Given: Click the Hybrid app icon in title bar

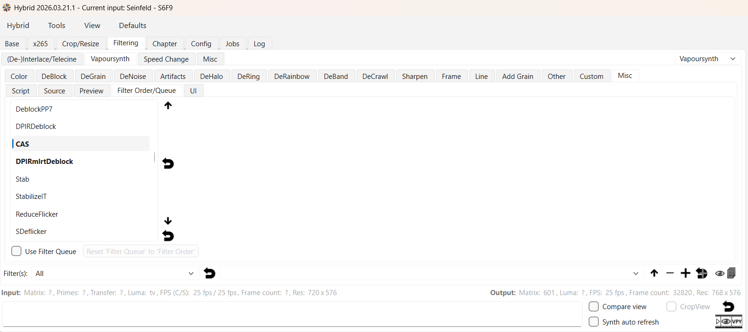Looking at the screenshot, I should pos(7,7).
